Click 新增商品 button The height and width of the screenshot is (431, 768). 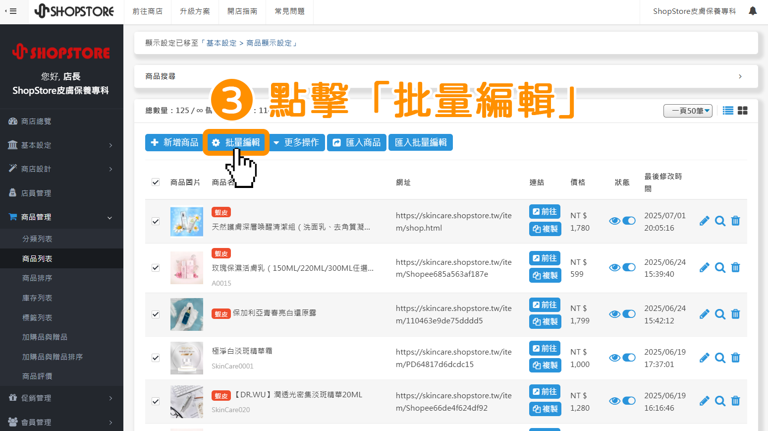174,142
